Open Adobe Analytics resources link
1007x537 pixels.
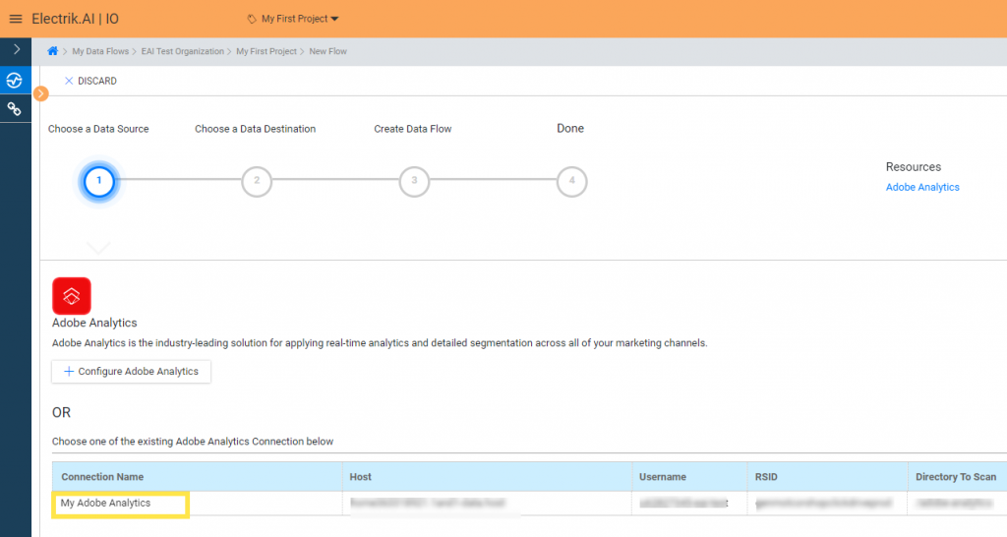tap(922, 187)
